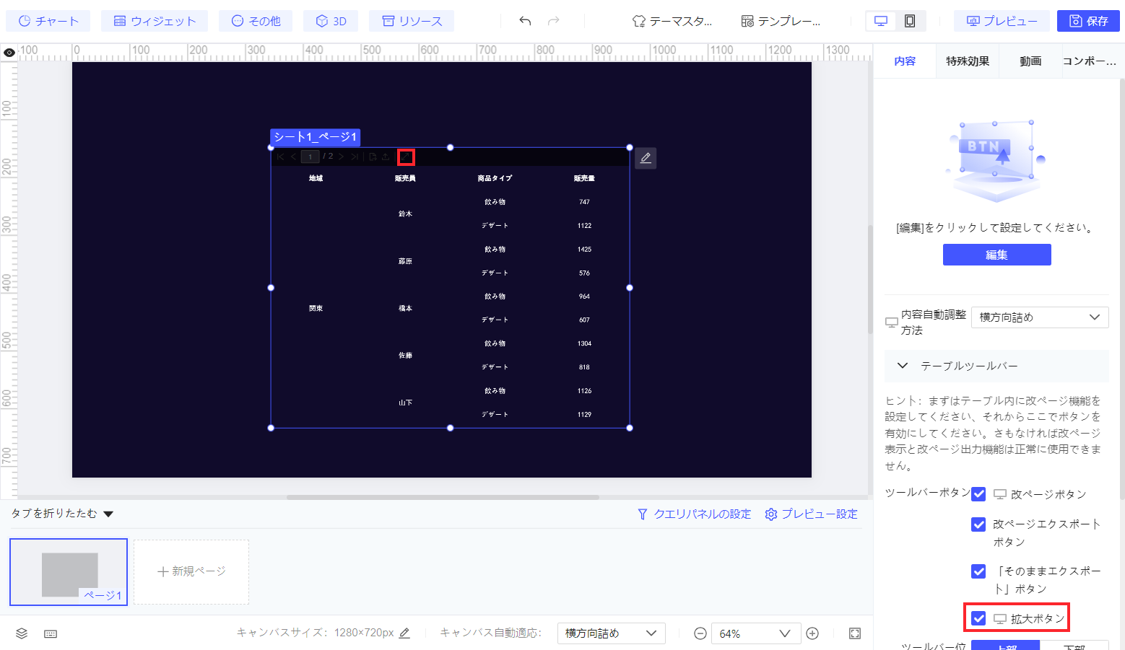Uncheck the 「そのままエクスポート」ボタン checkbox
Viewport: 1125px width, 650px height.
tap(978, 571)
